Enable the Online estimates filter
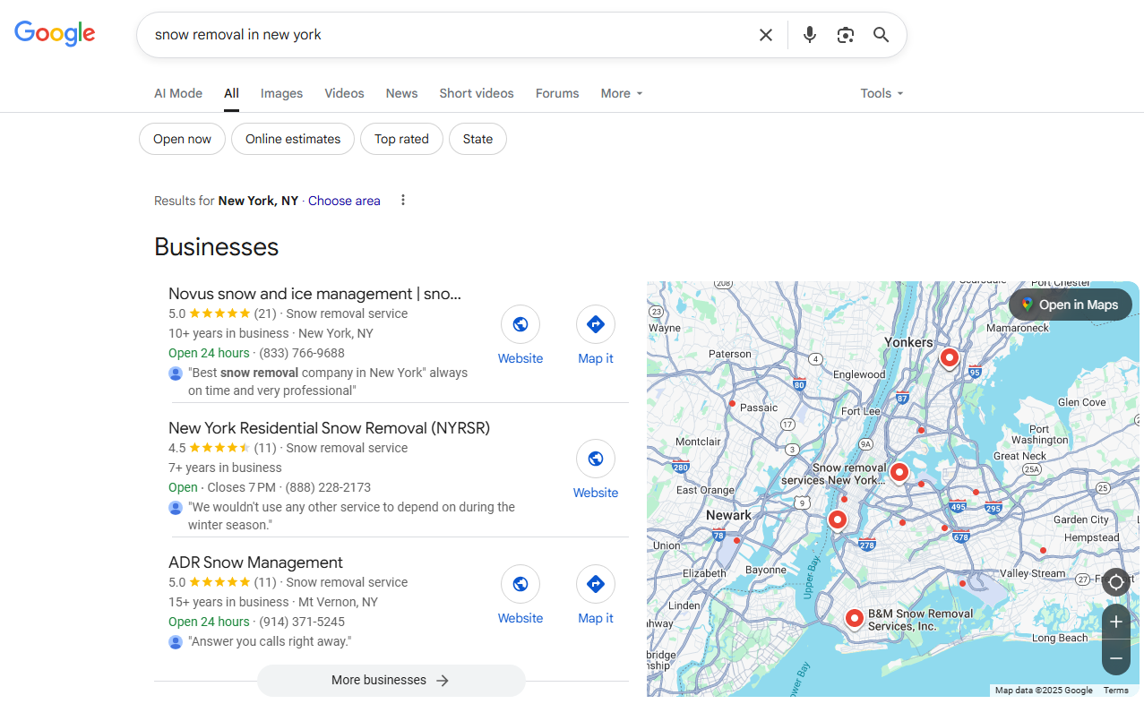This screenshot has height=704, width=1144. tap(292, 139)
